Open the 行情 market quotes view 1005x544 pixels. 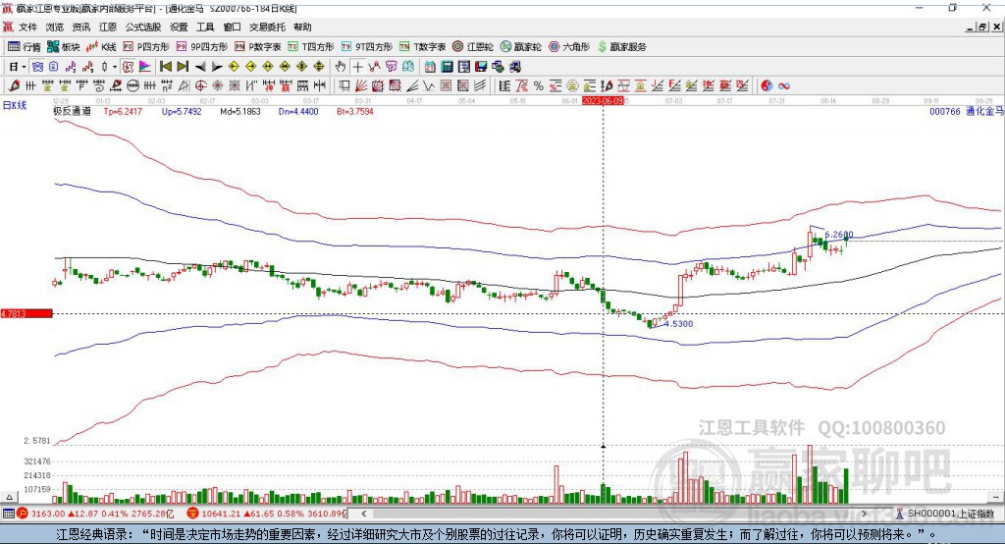24,47
